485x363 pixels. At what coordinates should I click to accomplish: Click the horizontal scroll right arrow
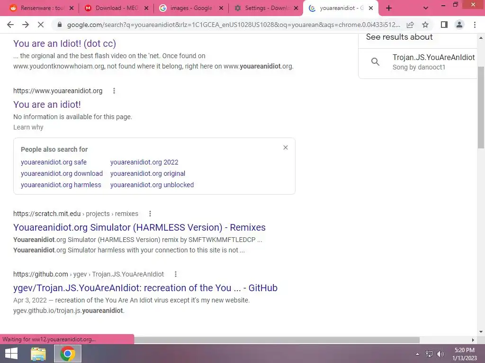(x=473, y=340)
